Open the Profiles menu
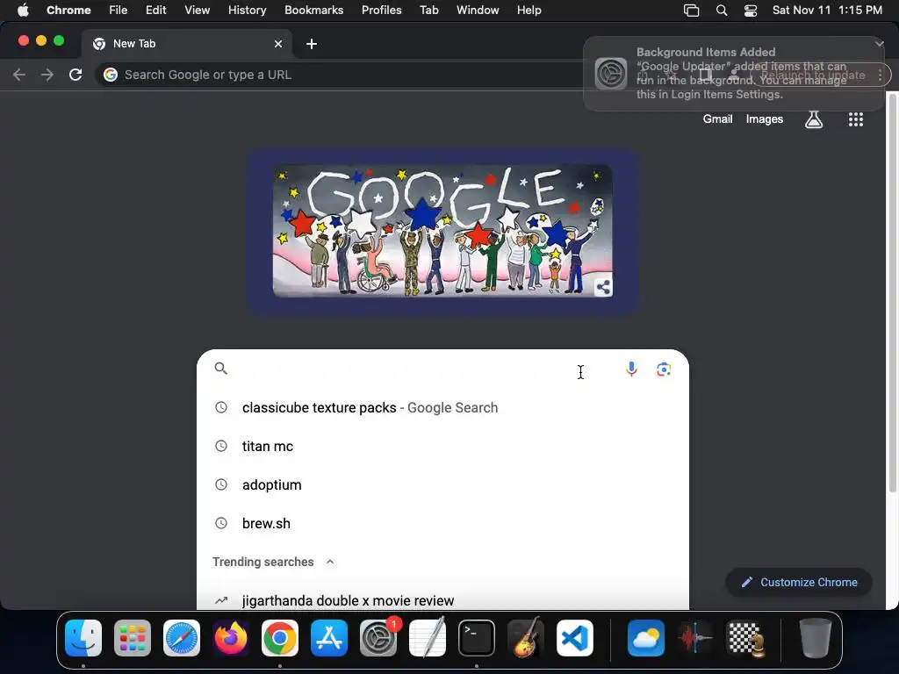The height and width of the screenshot is (674, 899). coord(381,10)
